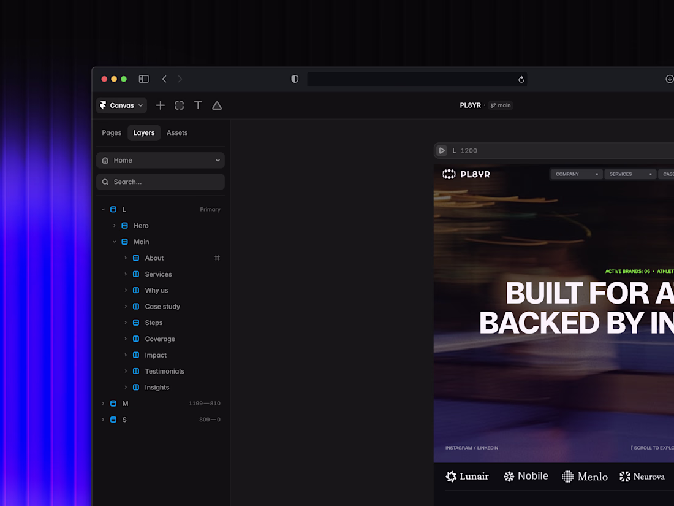Click the layers Search field
The width and height of the screenshot is (674, 506).
pos(161,182)
